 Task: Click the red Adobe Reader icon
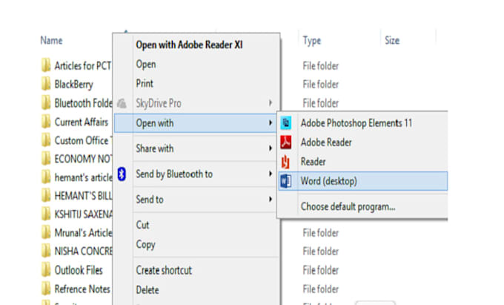coord(286,142)
